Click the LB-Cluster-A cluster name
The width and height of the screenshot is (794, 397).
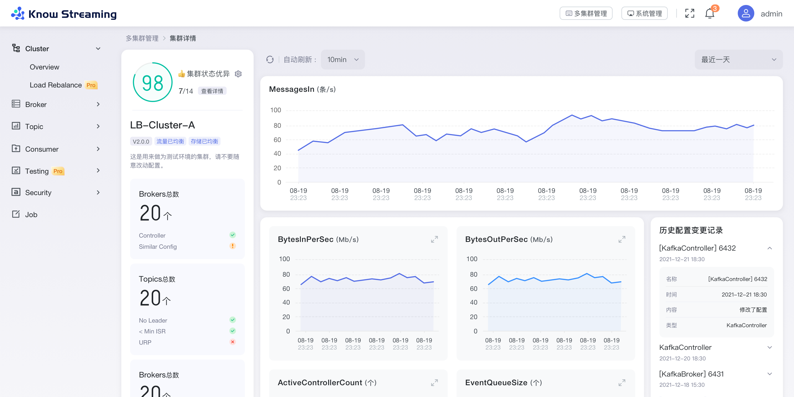pos(163,125)
